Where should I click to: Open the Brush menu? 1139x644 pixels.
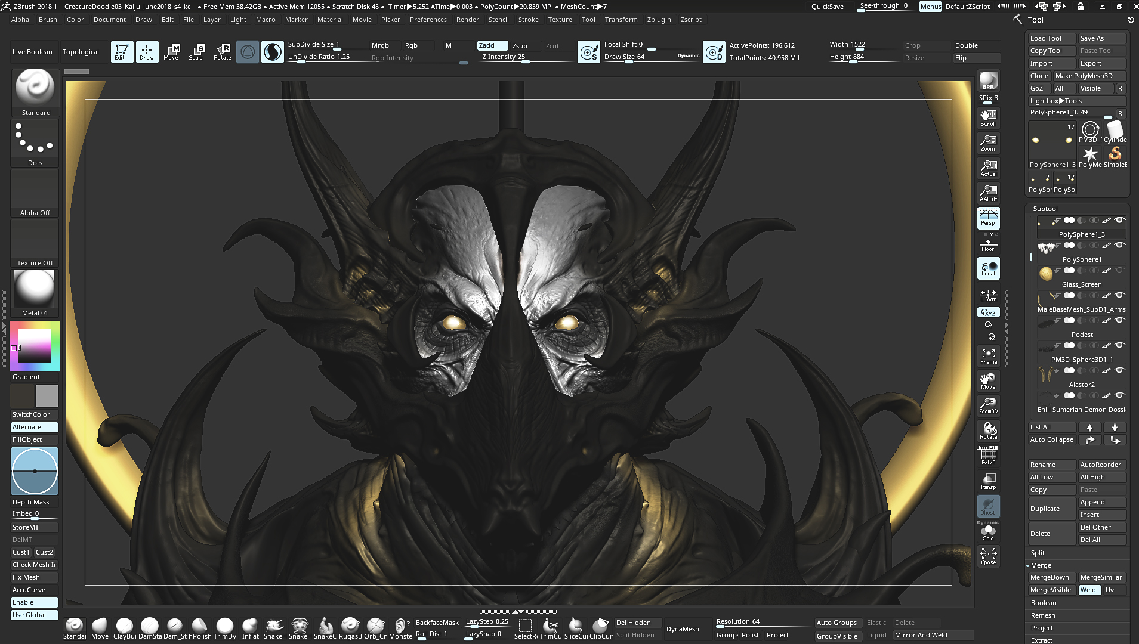point(48,20)
